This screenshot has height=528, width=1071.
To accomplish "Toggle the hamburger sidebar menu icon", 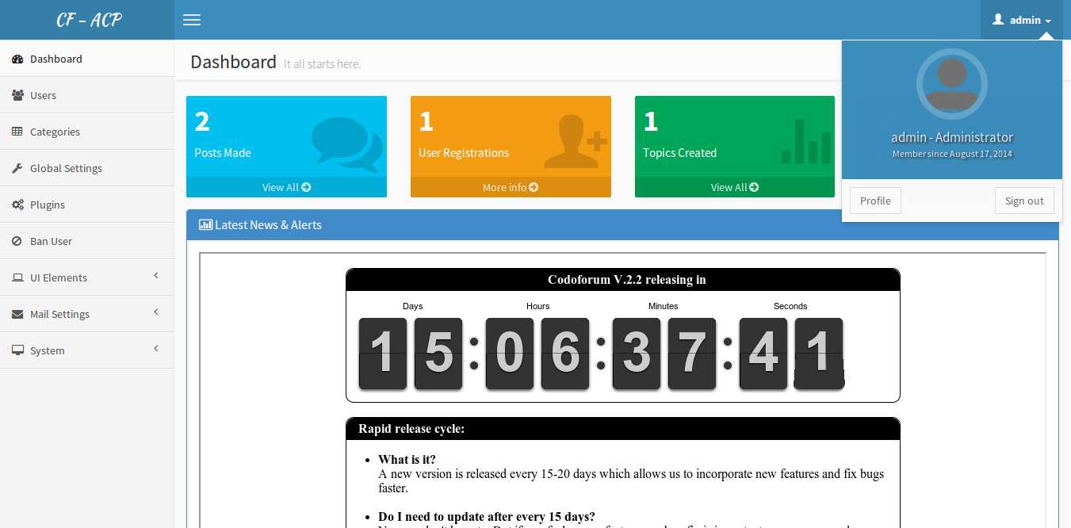I will click(x=192, y=20).
